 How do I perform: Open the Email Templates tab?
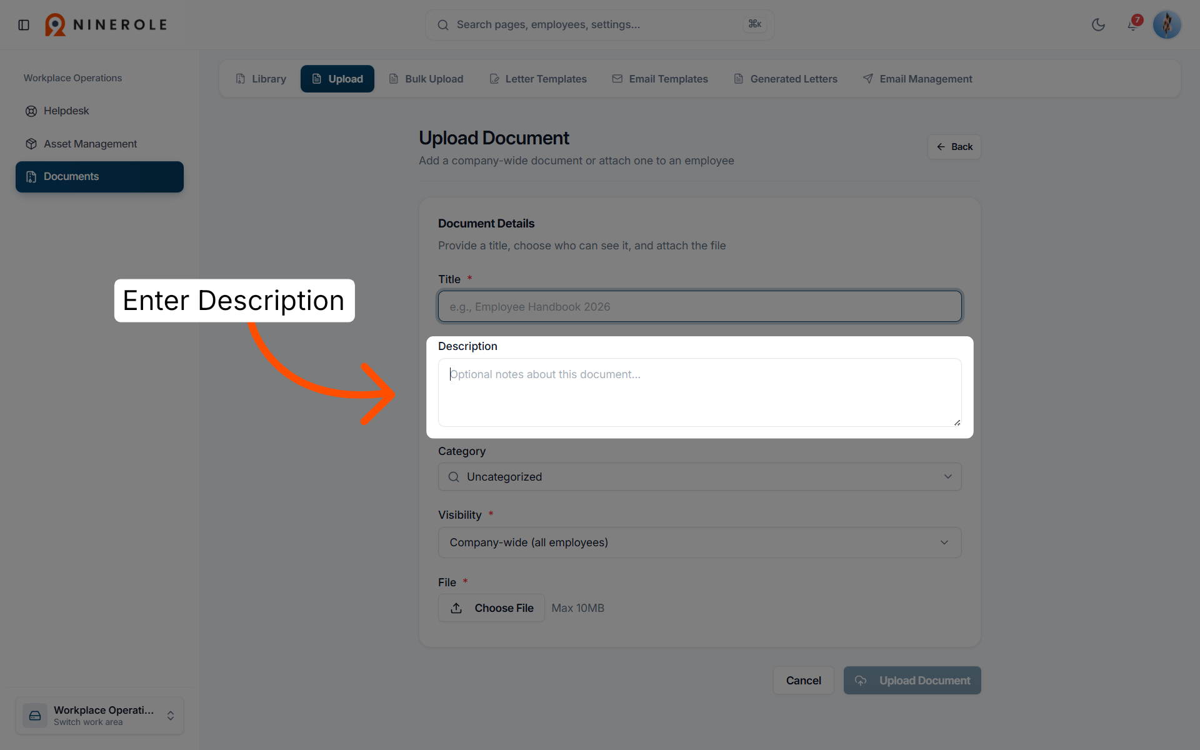pos(660,79)
